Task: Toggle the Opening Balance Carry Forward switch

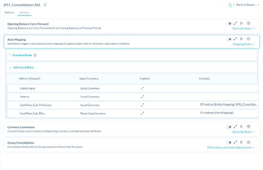Action: [229, 24]
